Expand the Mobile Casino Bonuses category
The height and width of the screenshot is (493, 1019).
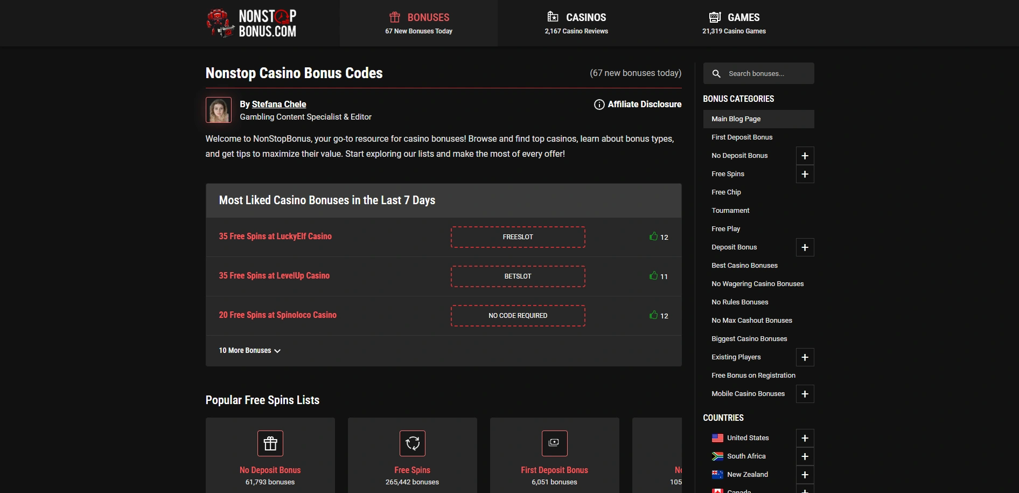coord(805,394)
